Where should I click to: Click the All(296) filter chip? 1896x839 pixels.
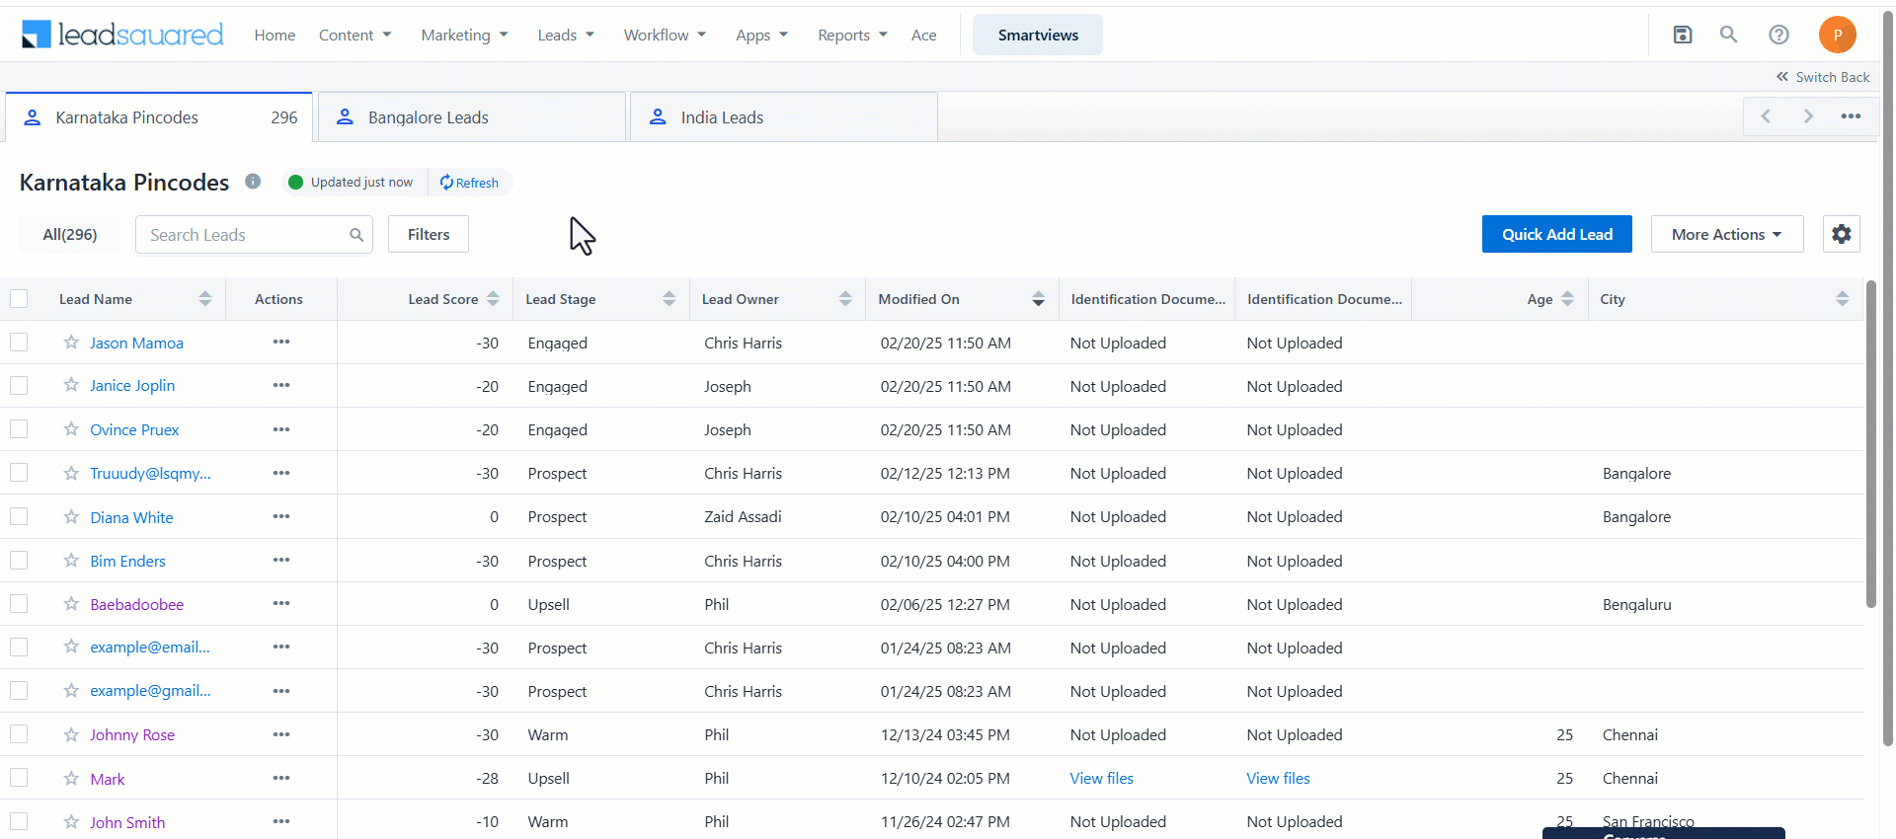point(70,235)
